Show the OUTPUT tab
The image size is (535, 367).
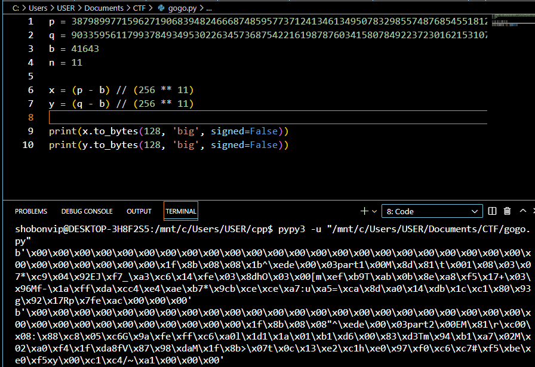tap(139, 211)
